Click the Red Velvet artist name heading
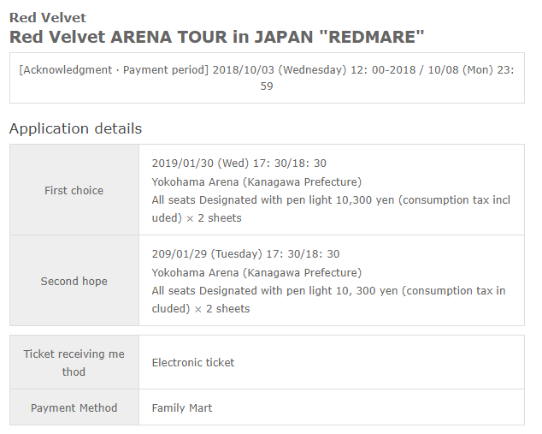542x434 pixels. [x=48, y=18]
